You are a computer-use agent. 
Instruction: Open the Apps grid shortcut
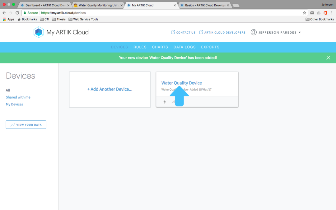click(x=9, y=19)
